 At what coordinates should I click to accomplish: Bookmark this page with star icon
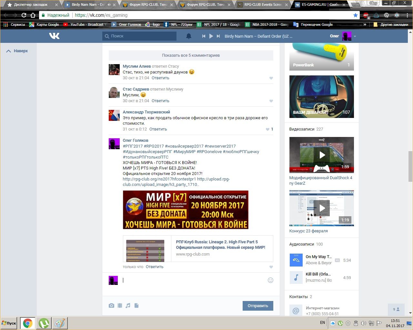point(355,15)
